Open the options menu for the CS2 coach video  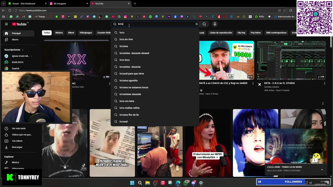pyautogui.click(x=253, y=83)
